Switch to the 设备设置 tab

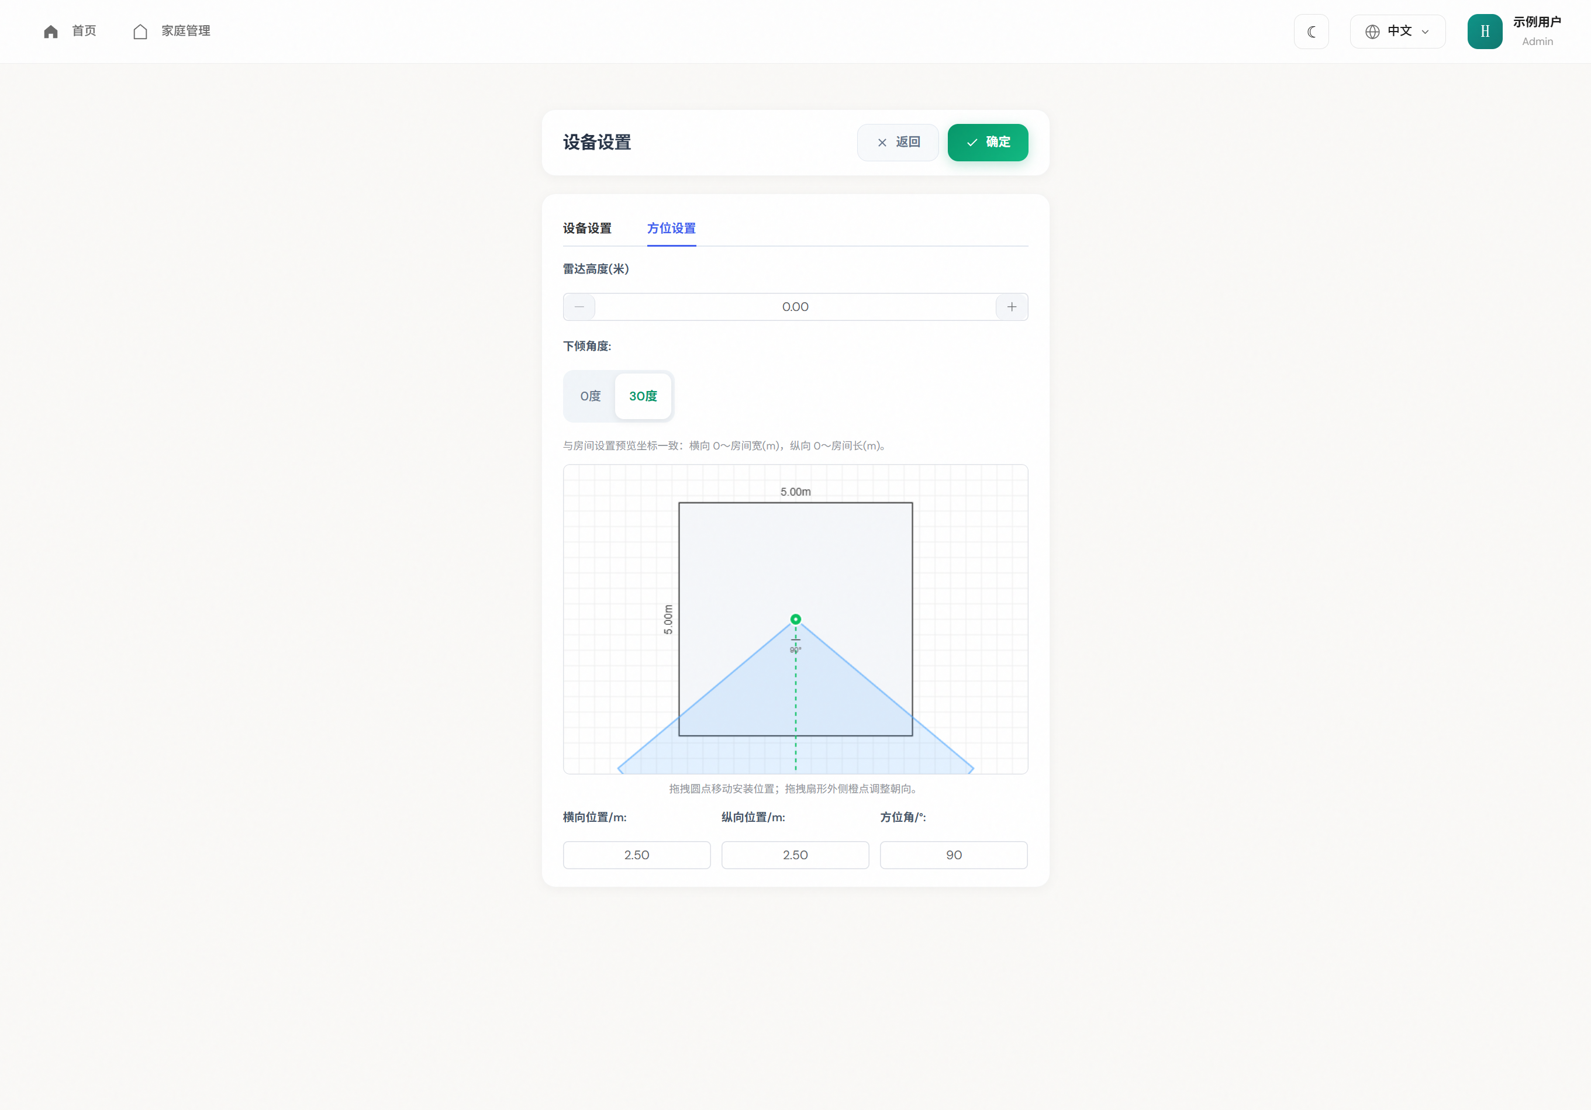coord(587,229)
